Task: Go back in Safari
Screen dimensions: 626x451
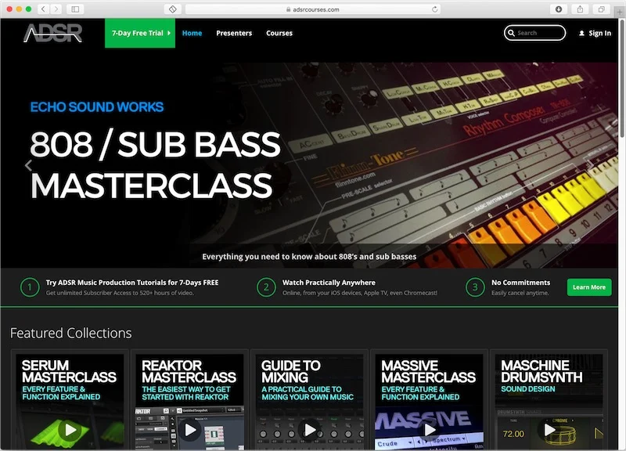Action: click(x=44, y=9)
